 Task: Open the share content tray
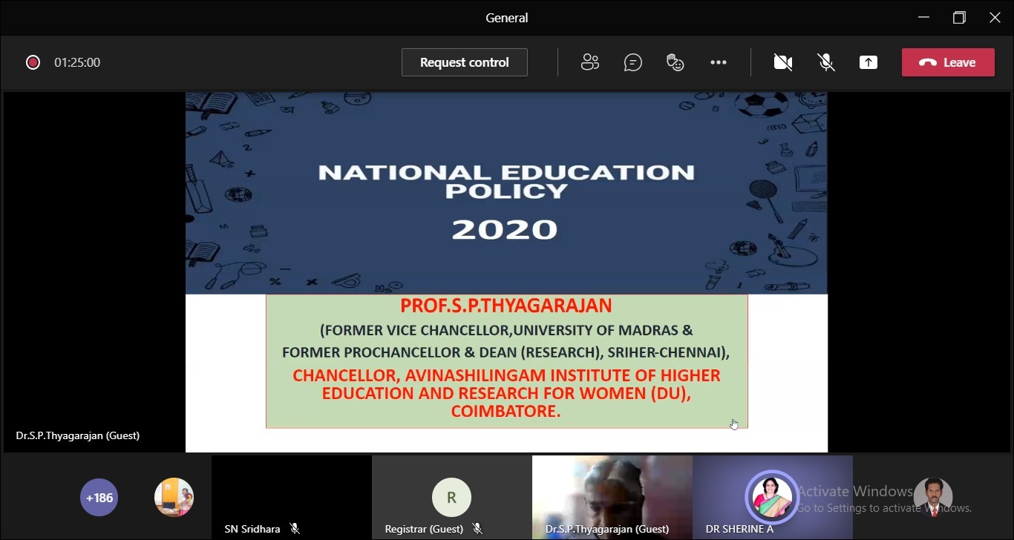pos(869,62)
